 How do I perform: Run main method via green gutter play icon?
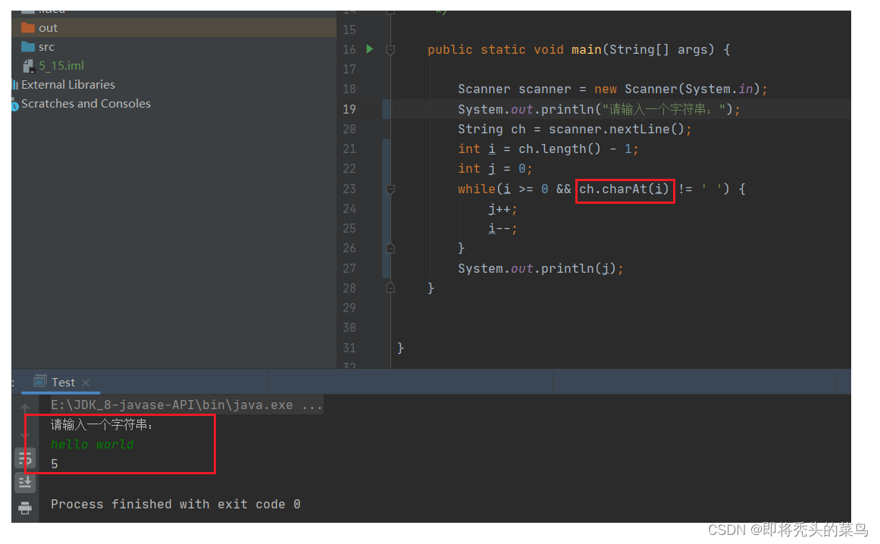[x=369, y=48]
